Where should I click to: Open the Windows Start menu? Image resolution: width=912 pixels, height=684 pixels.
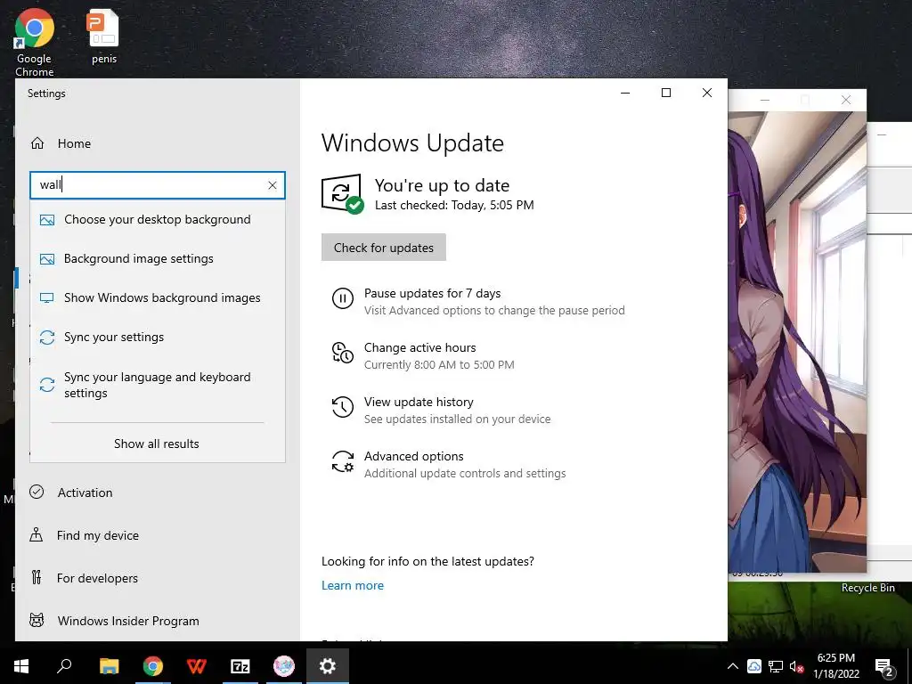tap(21, 666)
